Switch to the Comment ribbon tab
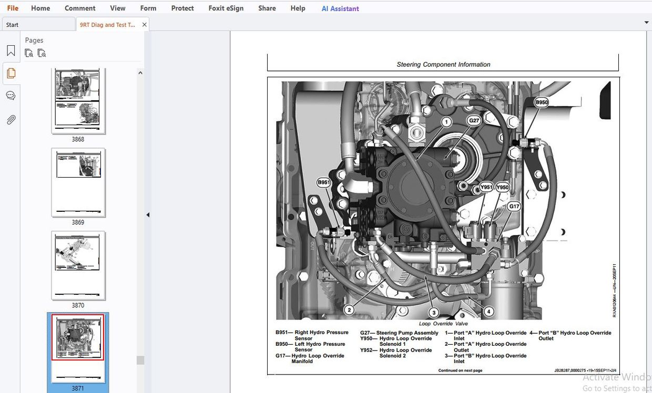The height and width of the screenshot is (393, 652). tap(80, 8)
